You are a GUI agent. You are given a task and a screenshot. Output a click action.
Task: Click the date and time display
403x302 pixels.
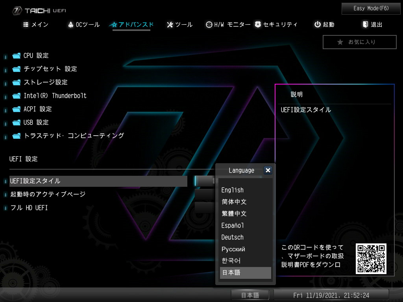(x=331, y=295)
